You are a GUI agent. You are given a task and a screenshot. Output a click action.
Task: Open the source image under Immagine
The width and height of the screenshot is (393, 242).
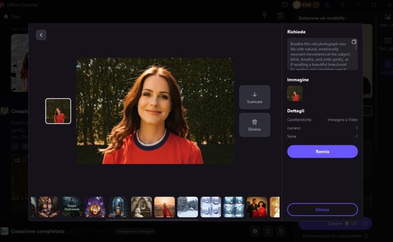(x=295, y=93)
